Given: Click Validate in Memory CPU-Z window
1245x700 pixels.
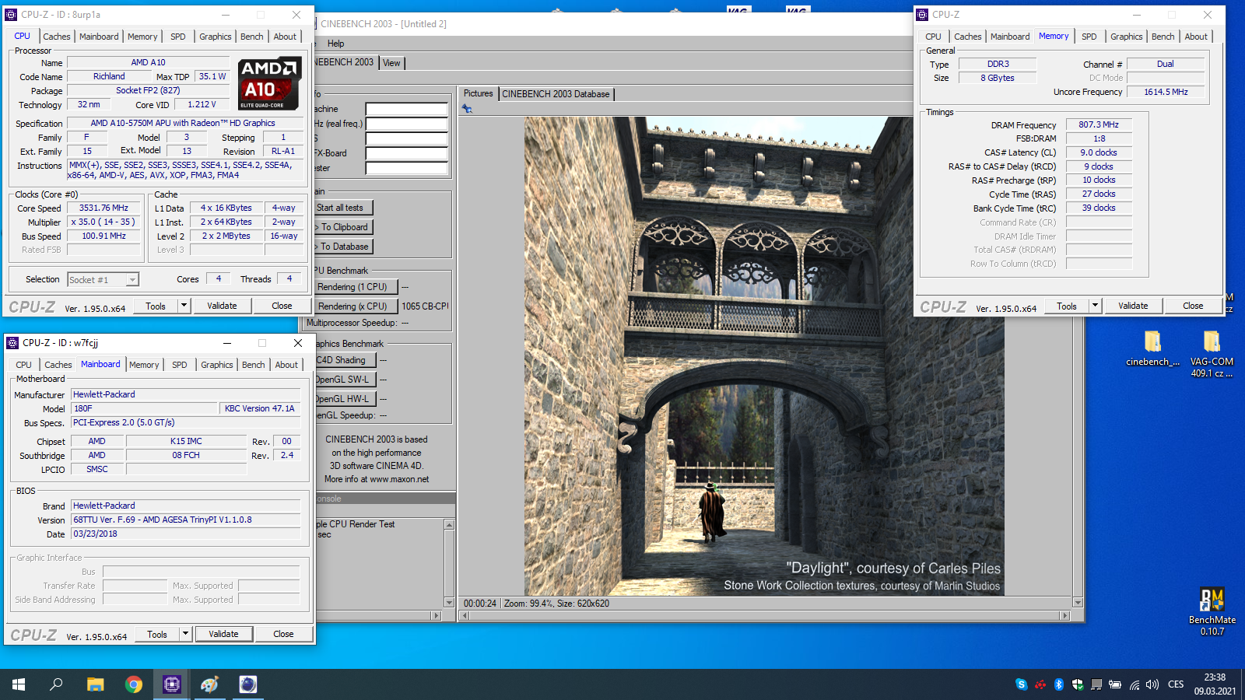Looking at the screenshot, I should coord(1133,306).
